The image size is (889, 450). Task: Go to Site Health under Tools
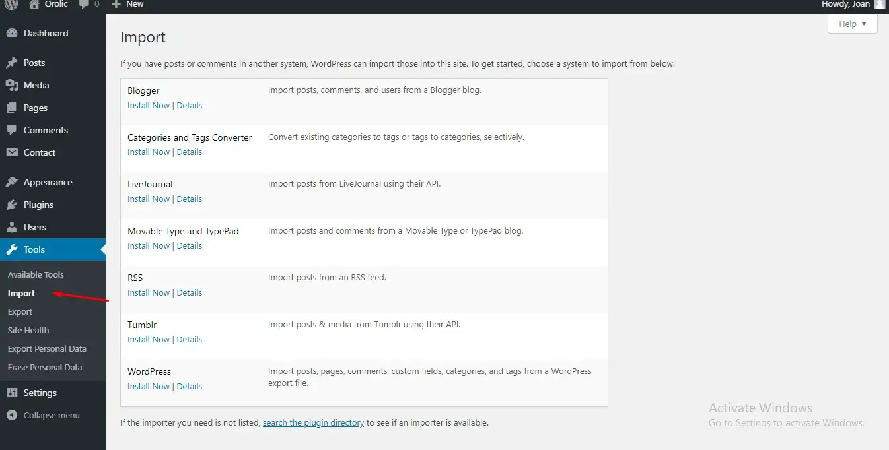coord(28,331)
